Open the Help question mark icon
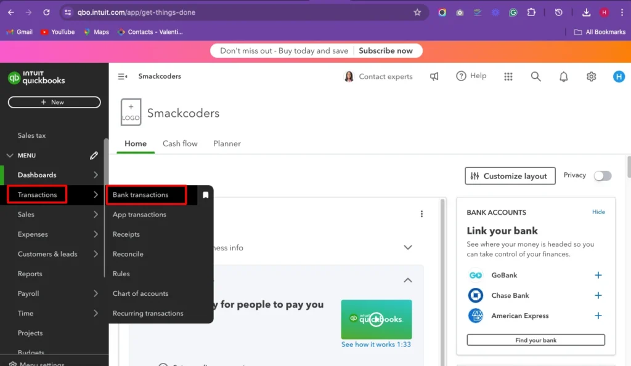This screenshot has width=631, height=366. tap(461, 76)
